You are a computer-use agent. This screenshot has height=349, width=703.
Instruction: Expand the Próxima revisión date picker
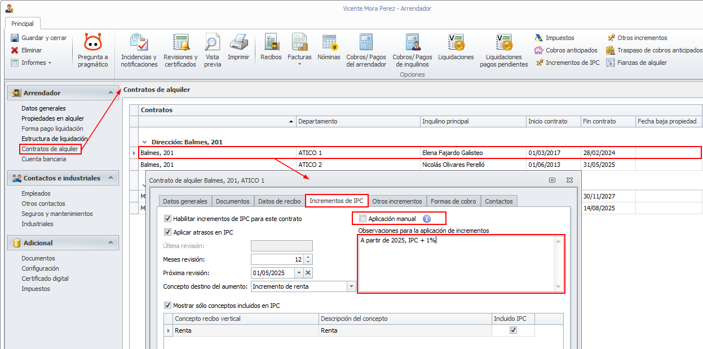pos(299,273)
